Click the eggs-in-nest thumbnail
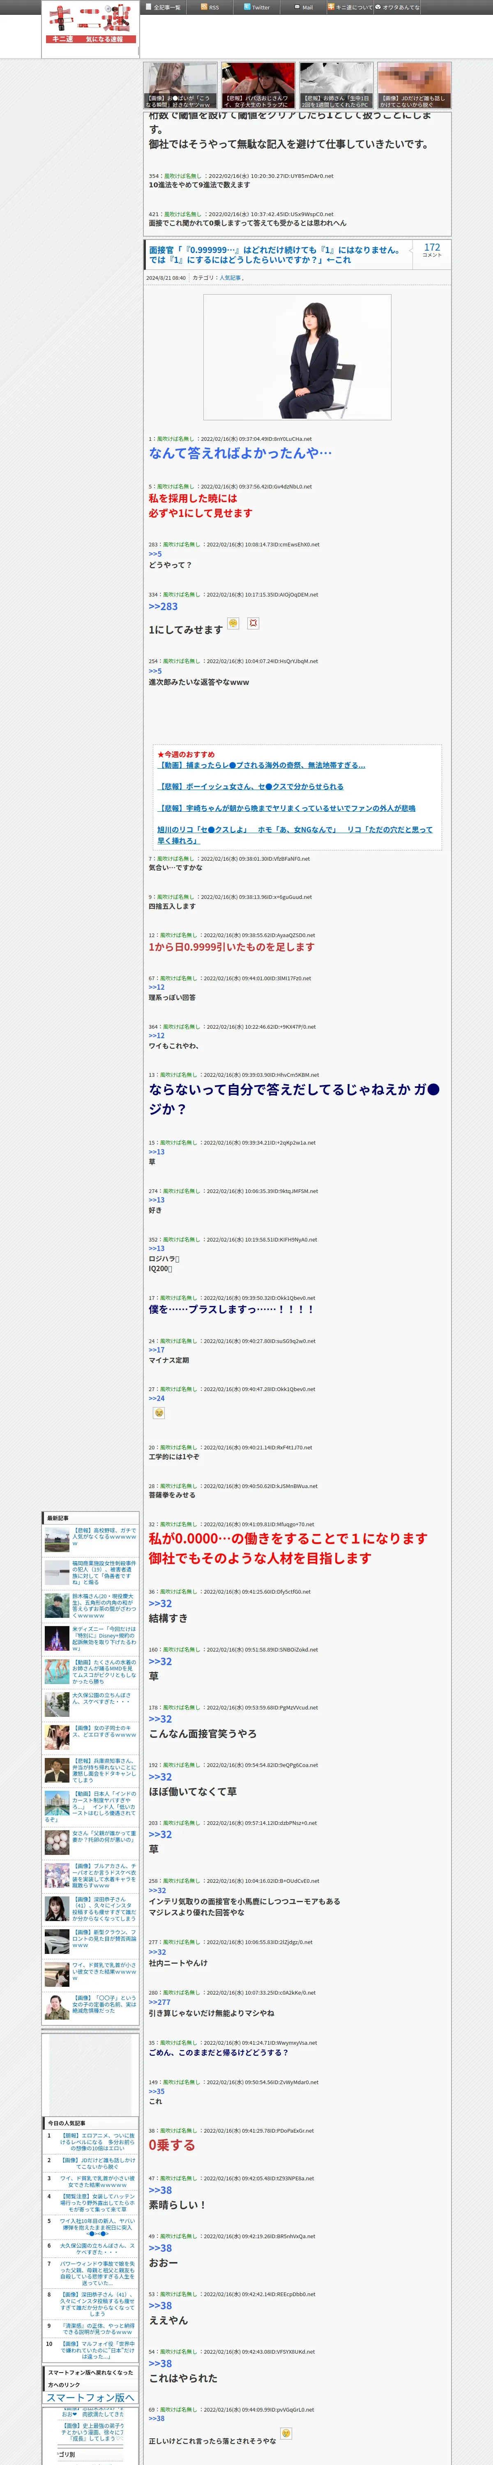 pos(56,1842)
